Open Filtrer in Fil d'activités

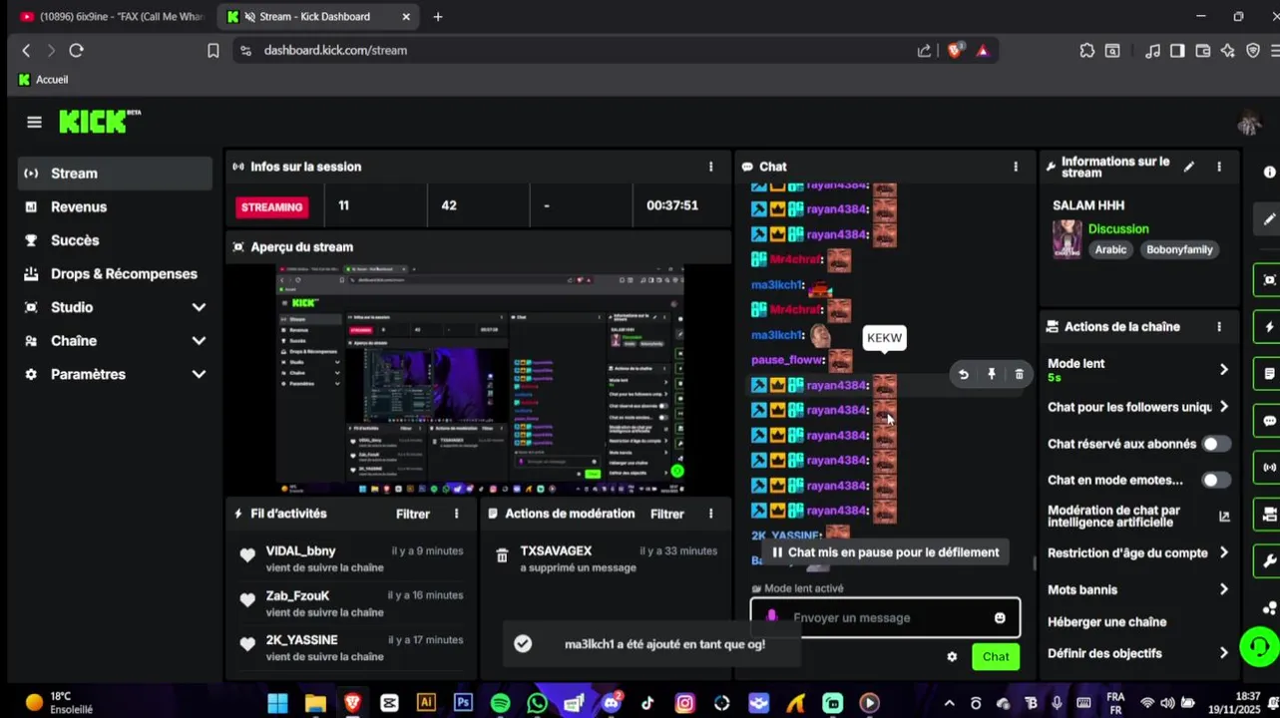(x=413, y=514)
